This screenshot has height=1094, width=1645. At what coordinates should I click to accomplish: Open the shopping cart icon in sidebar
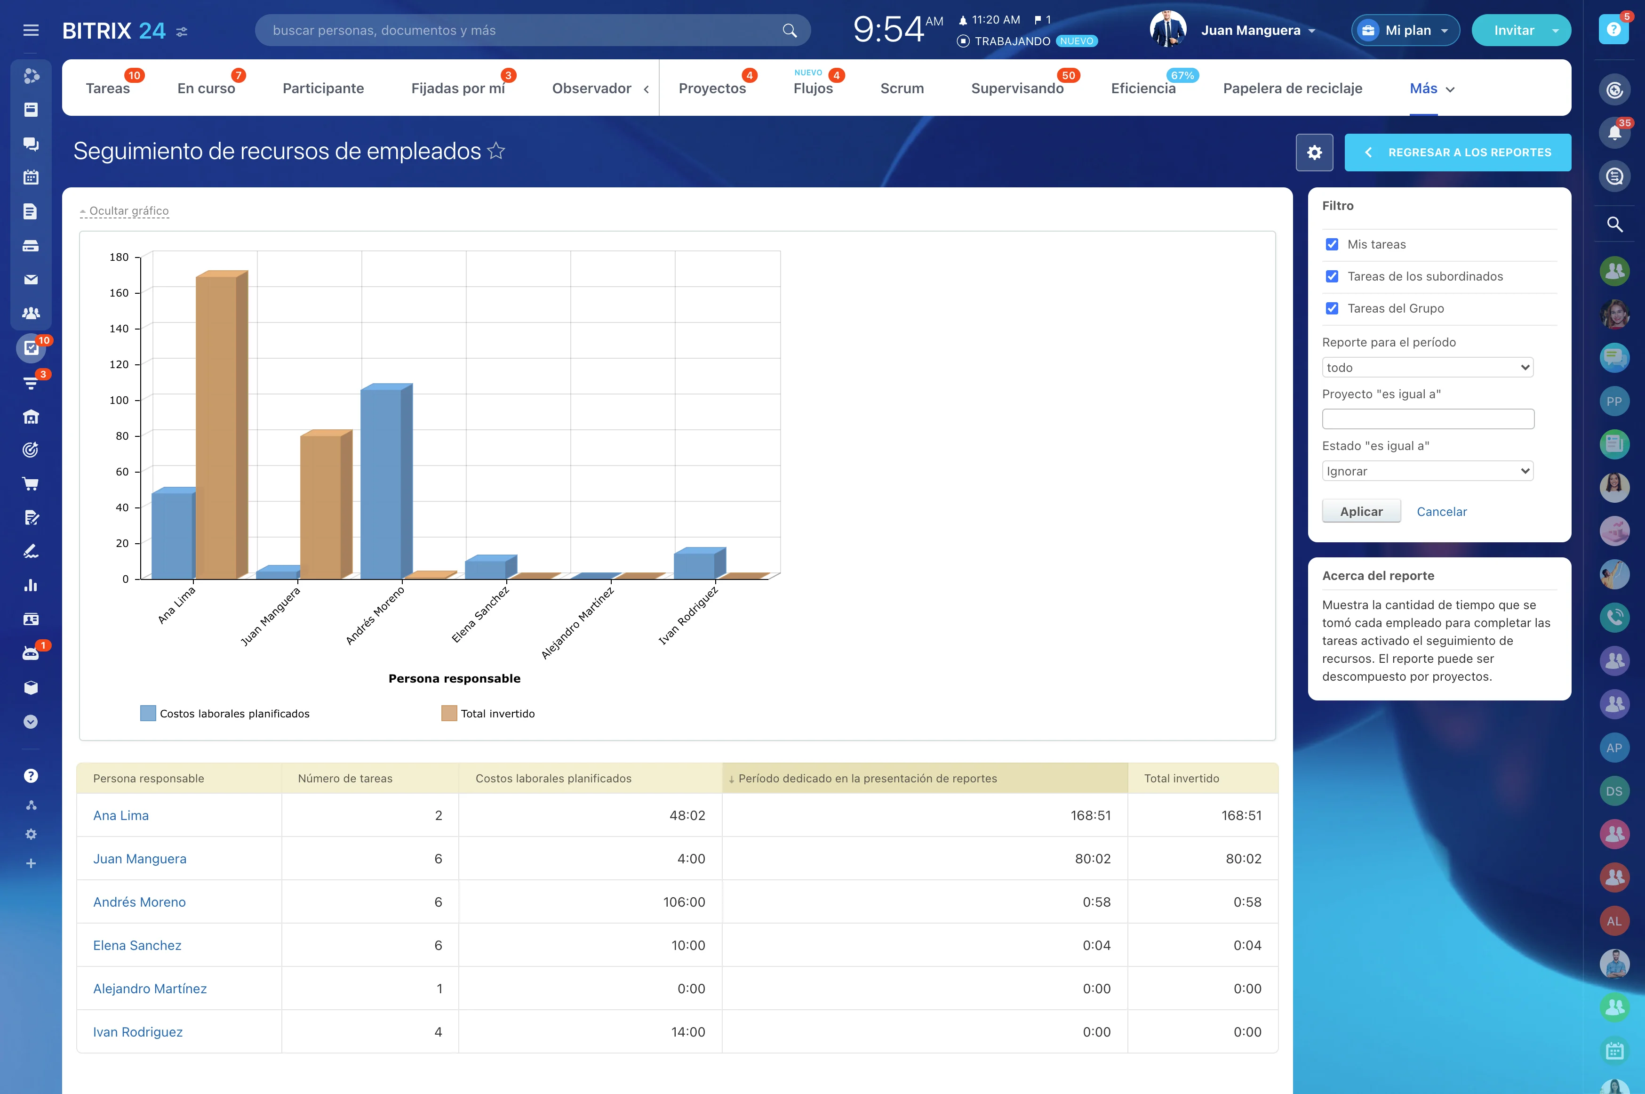click(31, 483)
